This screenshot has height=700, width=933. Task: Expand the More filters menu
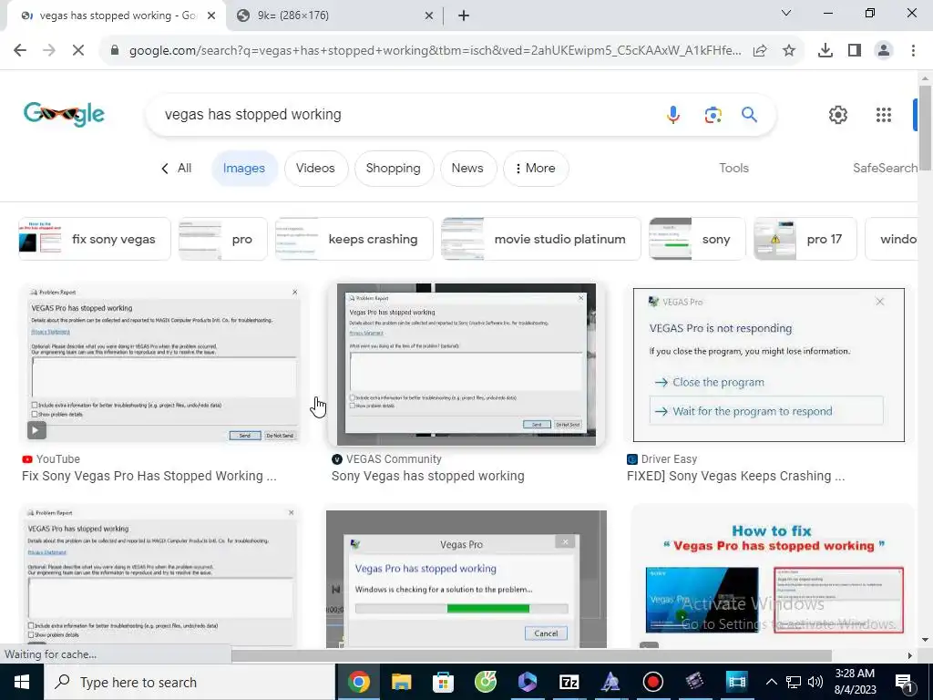536,169
